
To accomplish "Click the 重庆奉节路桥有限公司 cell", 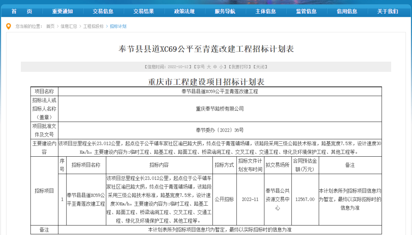I will point(220,109).
